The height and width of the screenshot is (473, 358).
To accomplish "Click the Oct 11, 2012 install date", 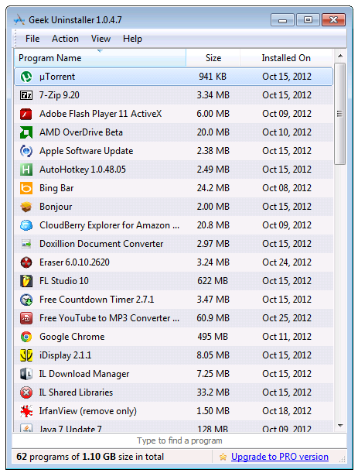I will [x=287, y=337].
